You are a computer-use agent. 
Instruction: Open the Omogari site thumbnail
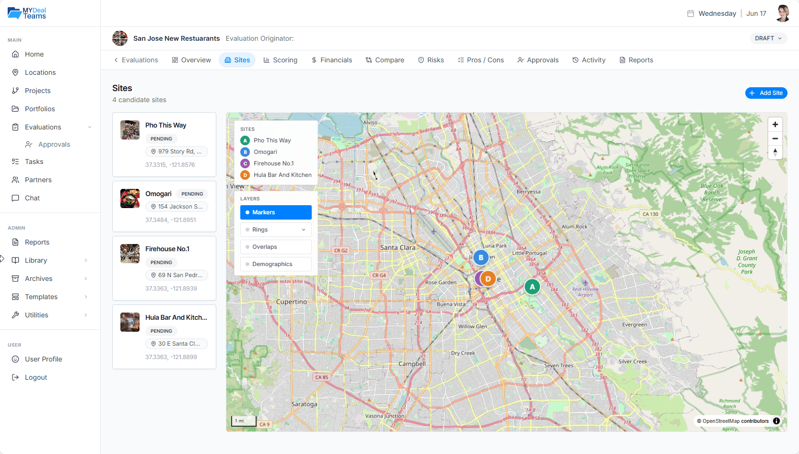130,198
